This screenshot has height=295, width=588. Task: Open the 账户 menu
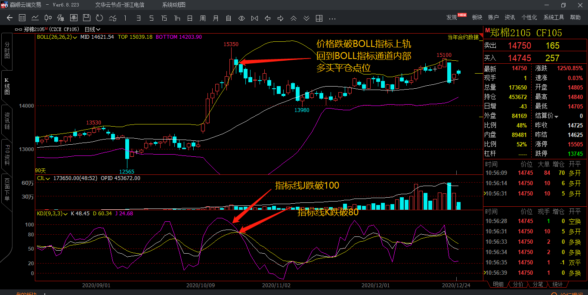pos(493,17)
